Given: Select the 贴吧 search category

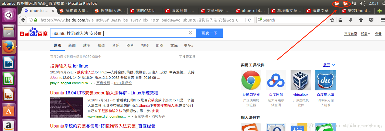Looking at the screenshot, I should click(87, 45).
